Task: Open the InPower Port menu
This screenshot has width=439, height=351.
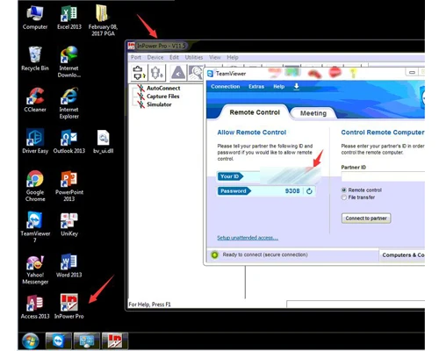Action: pyautogui.click(x=136, y=57)
